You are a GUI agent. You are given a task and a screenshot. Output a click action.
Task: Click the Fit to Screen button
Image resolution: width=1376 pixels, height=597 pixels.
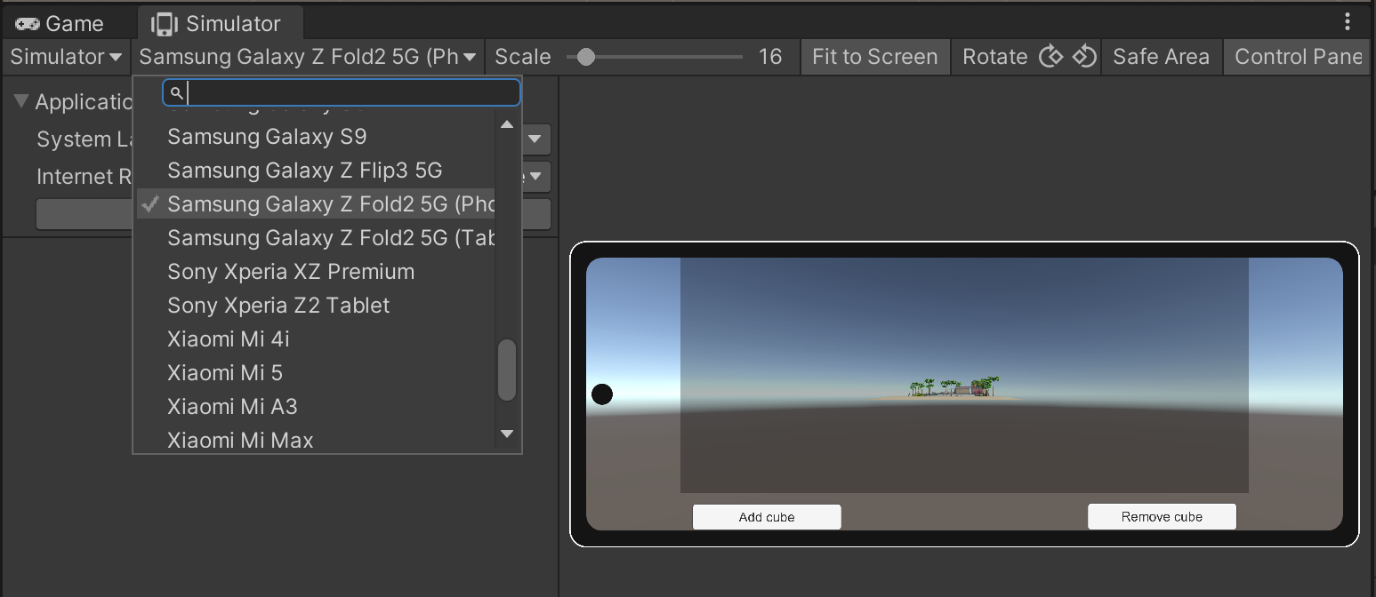pyautogui.click(x=875, y=57)
